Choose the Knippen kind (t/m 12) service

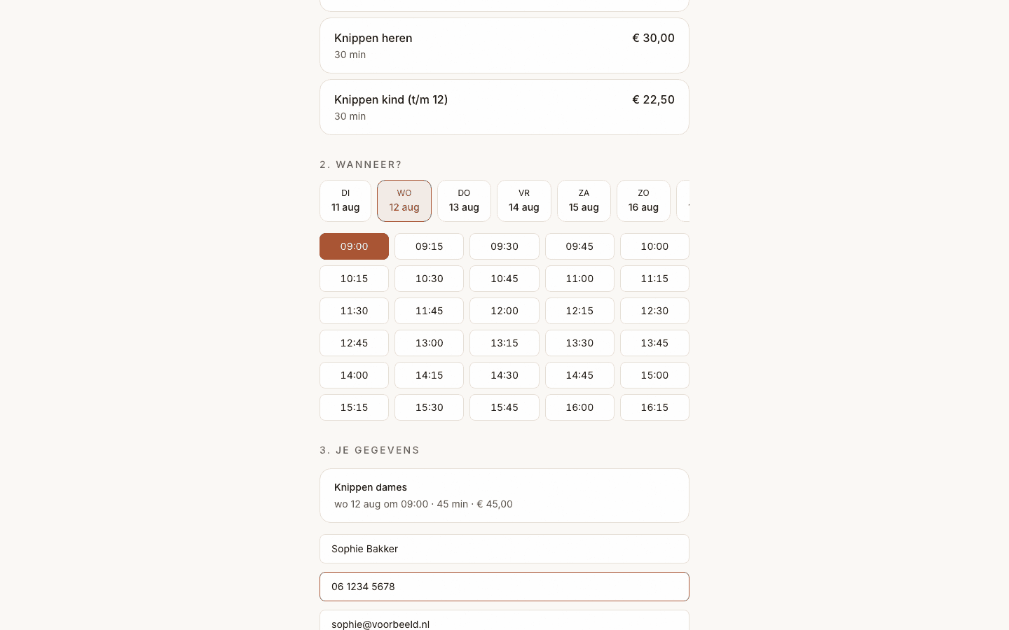pos(504,107)
